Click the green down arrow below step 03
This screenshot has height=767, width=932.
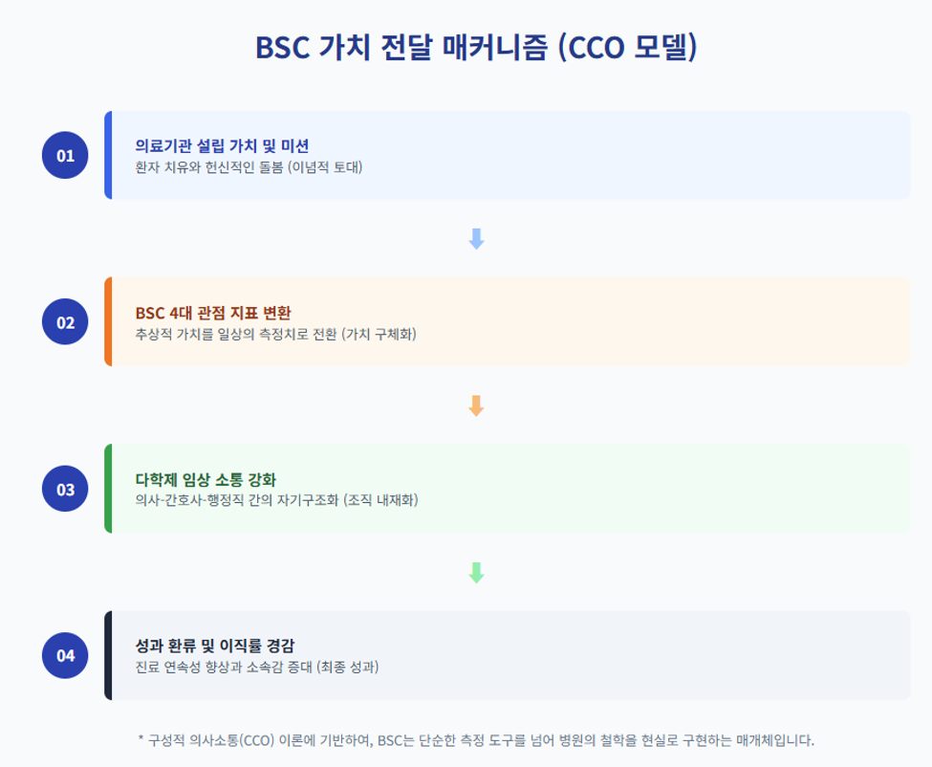click(476, 573)
